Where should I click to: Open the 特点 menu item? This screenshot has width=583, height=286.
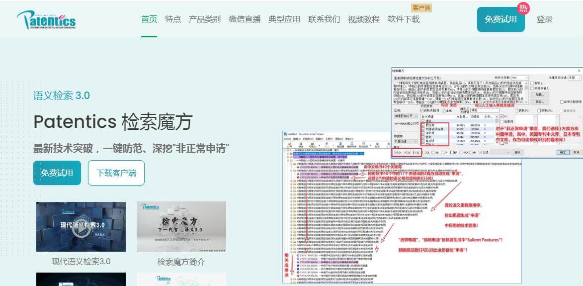click(x=173, y=19)
